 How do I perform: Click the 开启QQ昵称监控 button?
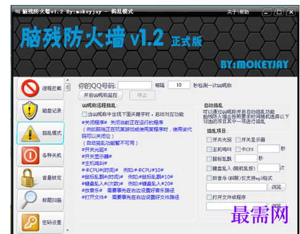click(100, 95)
